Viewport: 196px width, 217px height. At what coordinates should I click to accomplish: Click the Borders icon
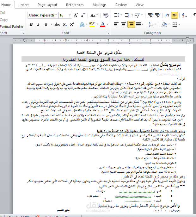[x=175, y=24]
